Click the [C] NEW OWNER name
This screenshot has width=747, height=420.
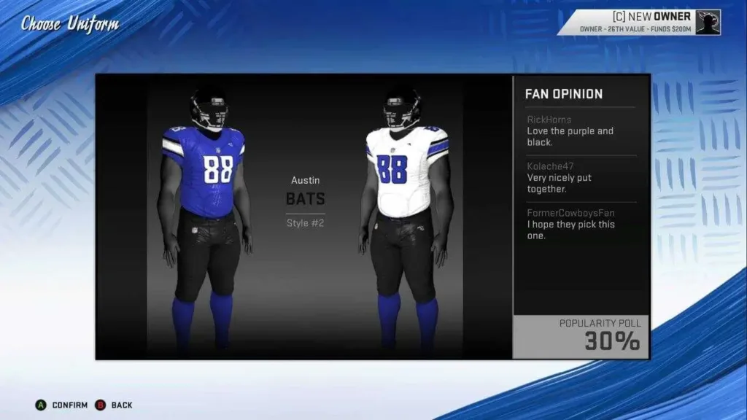pyautogui.click(x=651, y=17)
